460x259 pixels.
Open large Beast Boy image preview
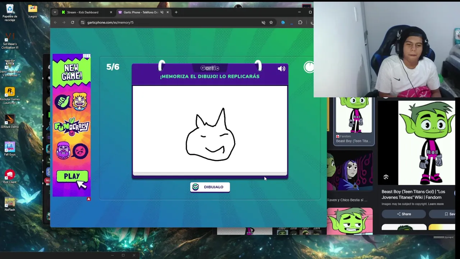coord(427,142)
